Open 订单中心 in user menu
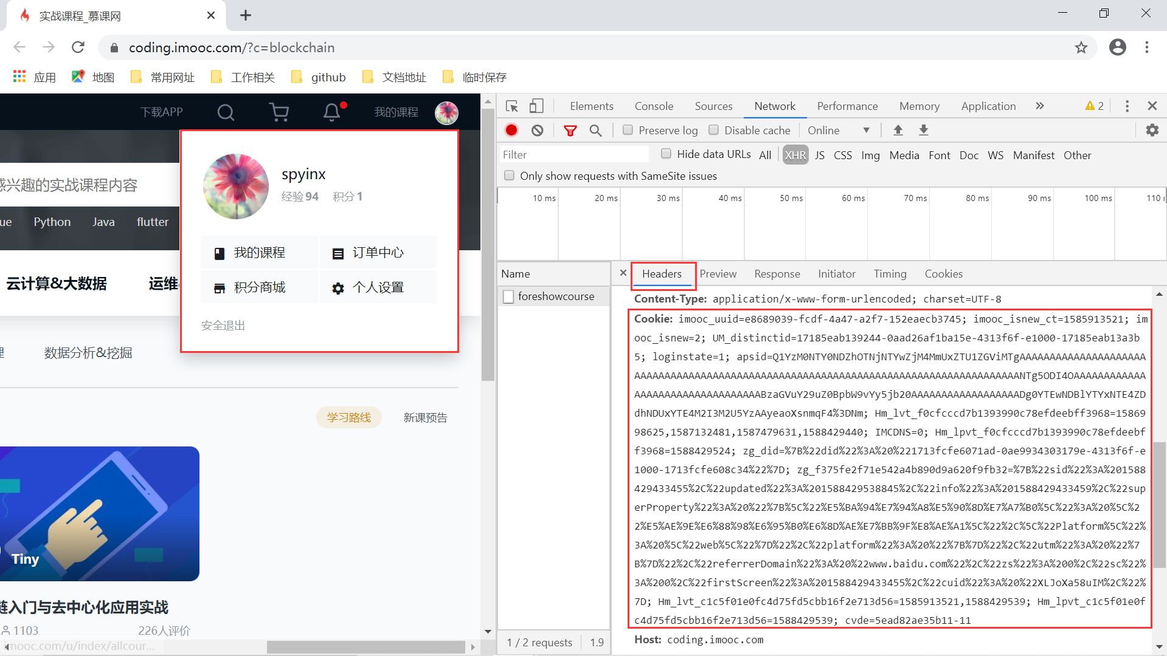 coord(378,253)
